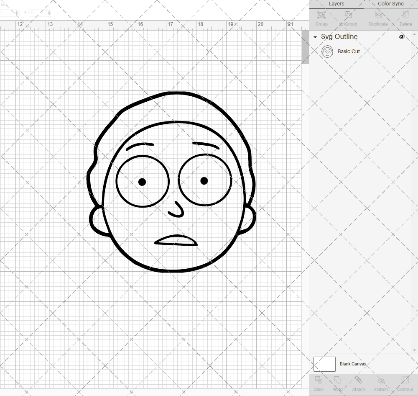Click the layers panel scroll down arrow

click(414, 350)
